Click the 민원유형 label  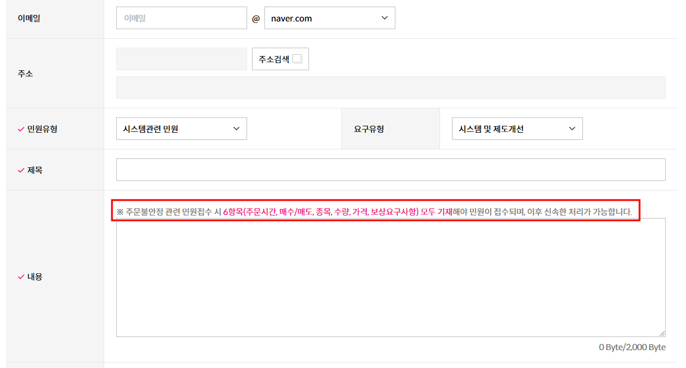[42, 129]
